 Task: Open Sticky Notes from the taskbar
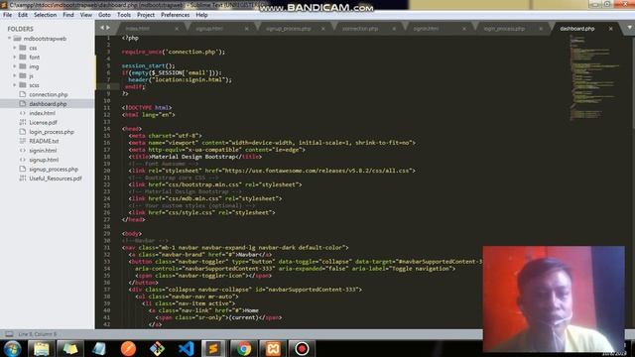pyautogui.click(x=70, y=348)
